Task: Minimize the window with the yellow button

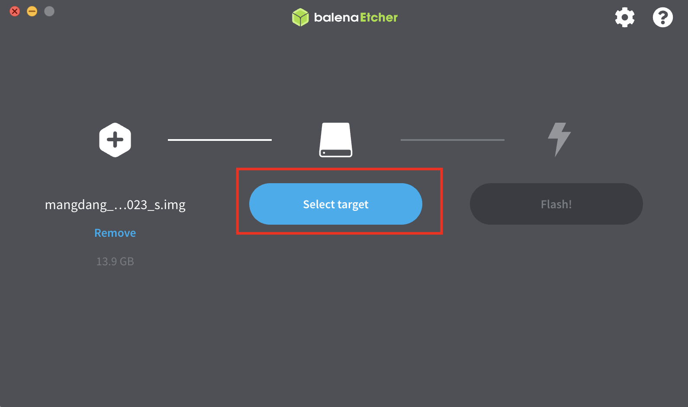Action: [x=32, y=11]
